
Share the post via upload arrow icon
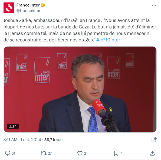pyautogui.click(x=152, y=153)
